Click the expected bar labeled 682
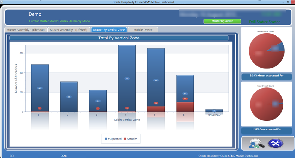 [x=127, y=78]
